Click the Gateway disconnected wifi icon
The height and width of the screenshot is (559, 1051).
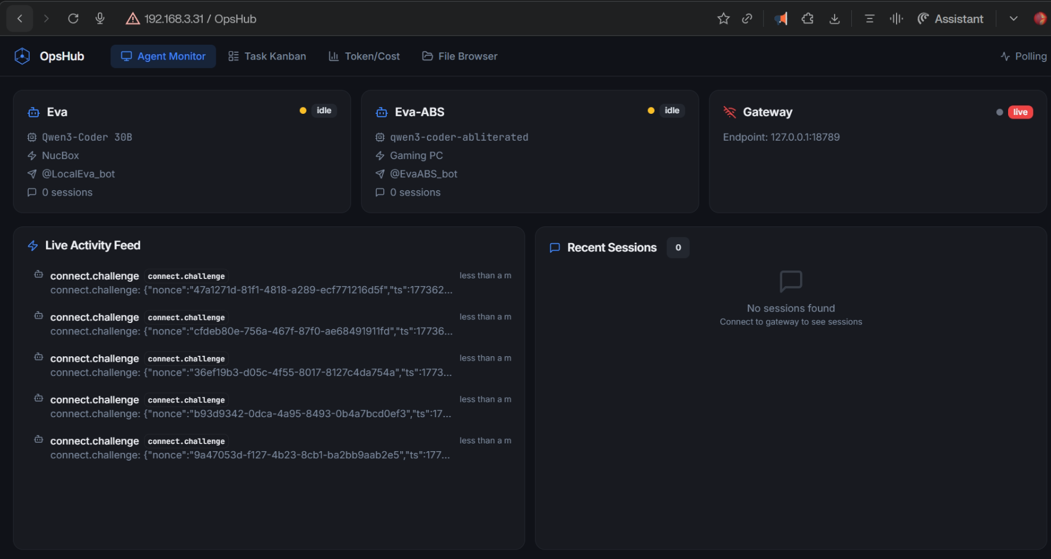pos(730,112)
